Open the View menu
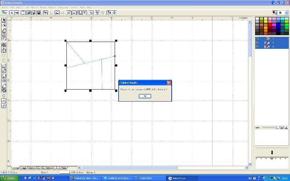 point(82,7)
